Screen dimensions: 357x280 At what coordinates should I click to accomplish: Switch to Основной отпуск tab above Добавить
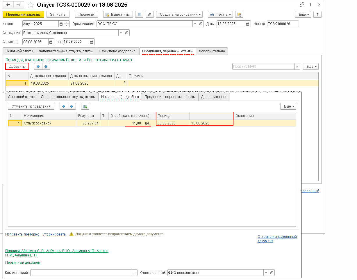(19, 51)
